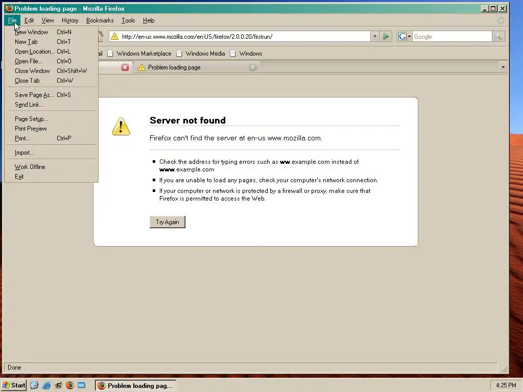The width and height of the screenshot is (523, 392).
Task: Select Open File from File menu
Action: click(x=52, y=61)
